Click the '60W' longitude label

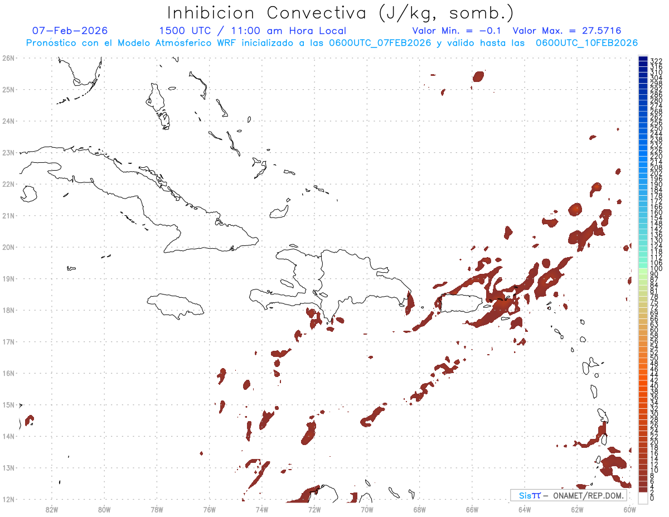click(629, 509)
